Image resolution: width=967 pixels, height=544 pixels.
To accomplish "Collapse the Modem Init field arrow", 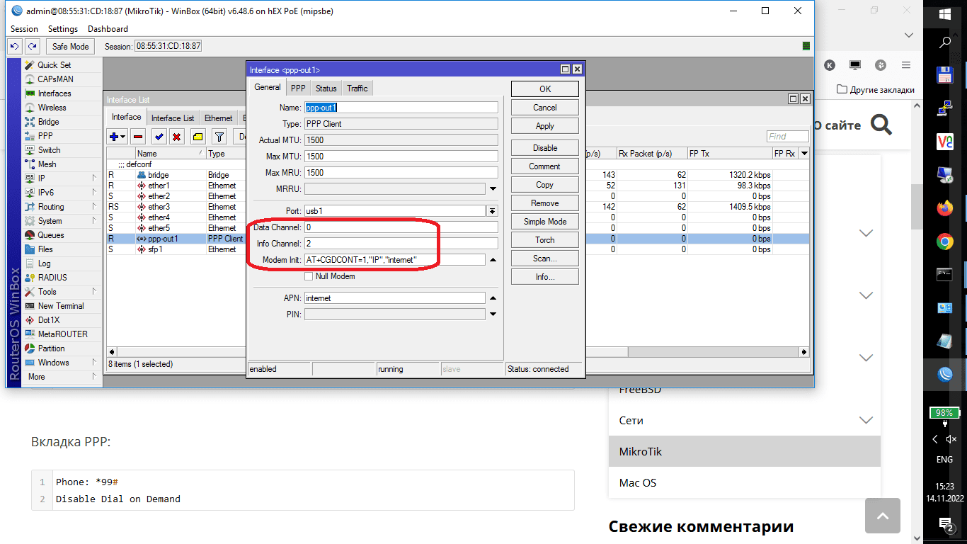I will (x=493, y=260).
